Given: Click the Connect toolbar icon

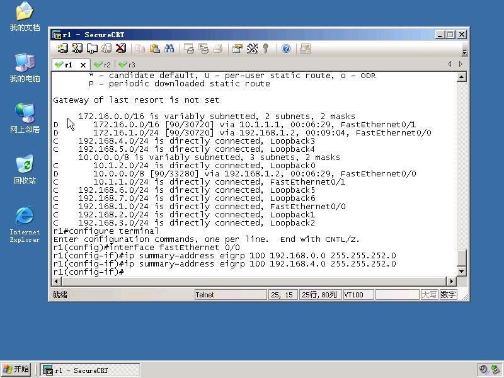Looking at the screenshot, I should pyautogui.click(x=62, y=49).
